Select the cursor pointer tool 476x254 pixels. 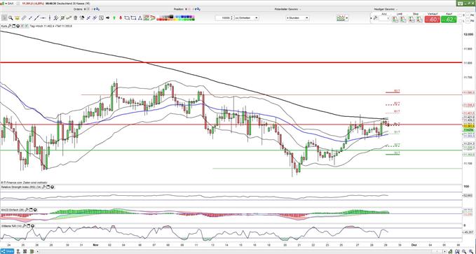pyautogui.click(x=4, y=18)
